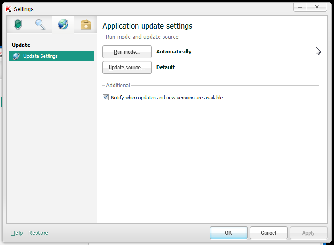Screen dimensions: 334x245
Task: Click the Restore link
Action: click(38, 233)
